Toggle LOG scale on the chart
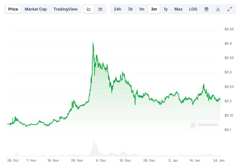The height and width of the screenshot is (166, 238). coord(193,9)
